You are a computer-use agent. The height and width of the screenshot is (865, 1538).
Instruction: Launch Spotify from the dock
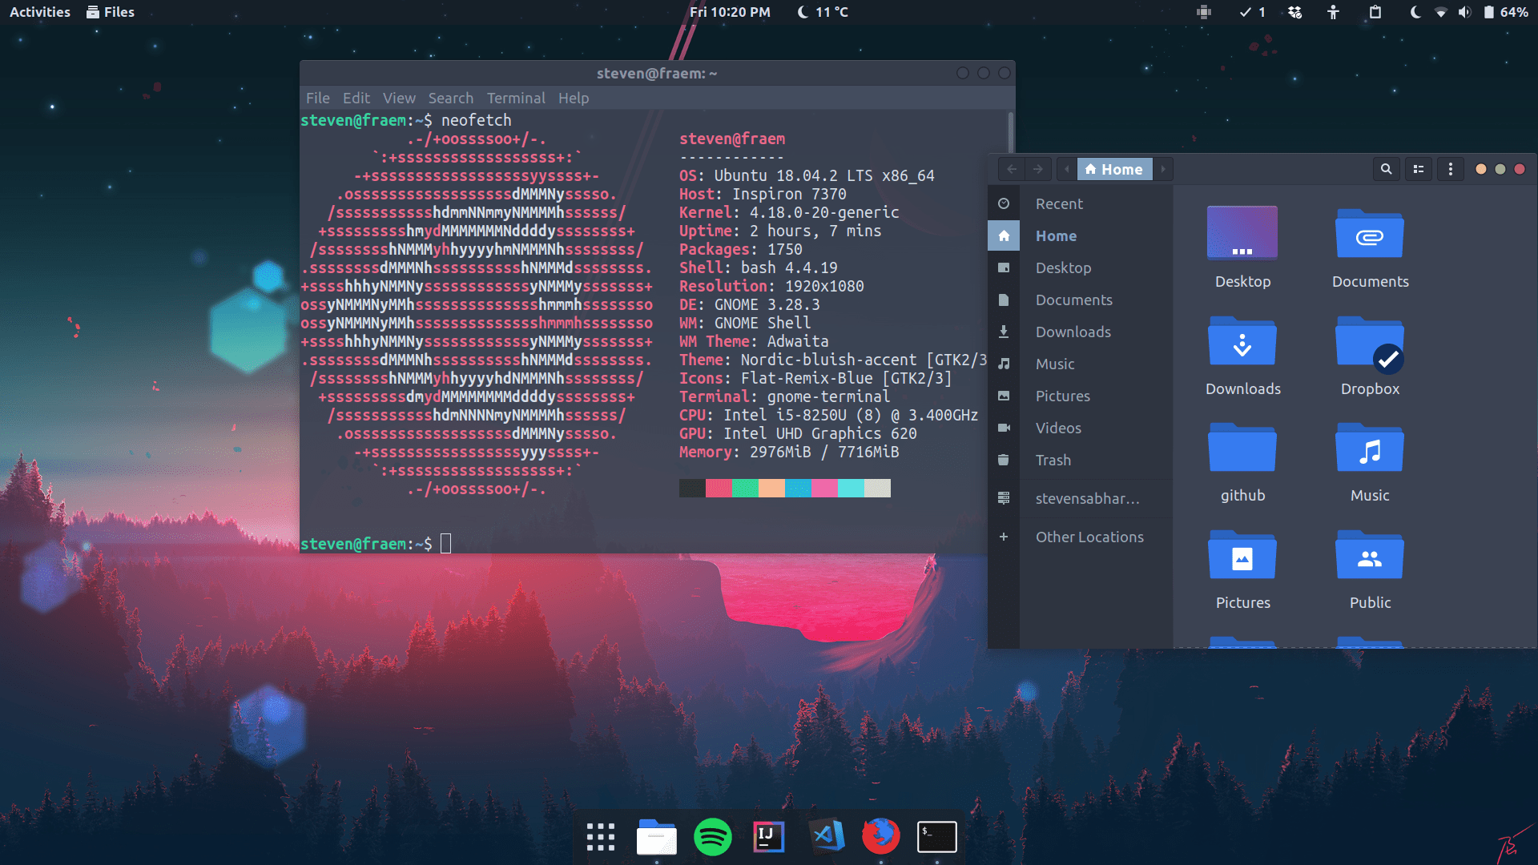tap(712, 837)
